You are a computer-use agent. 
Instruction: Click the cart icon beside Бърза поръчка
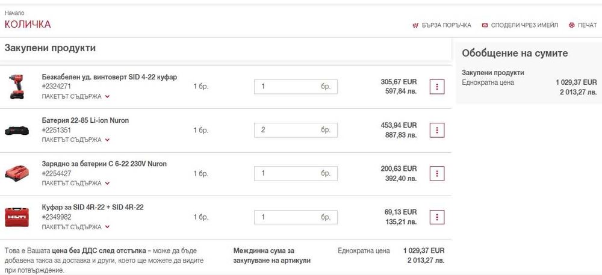click(415, 25)
